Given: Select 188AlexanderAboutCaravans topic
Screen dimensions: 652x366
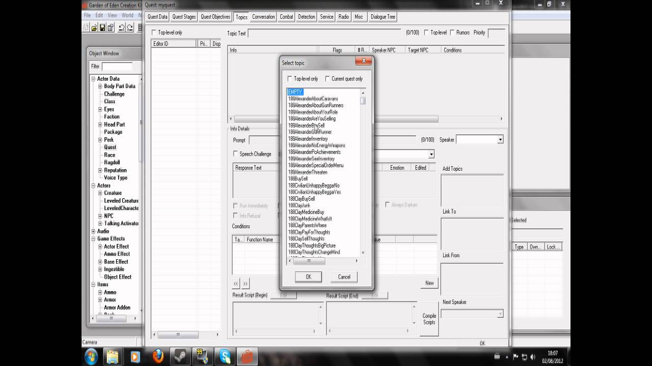Looking at the screenshot, I should click(x=313, y=99).
